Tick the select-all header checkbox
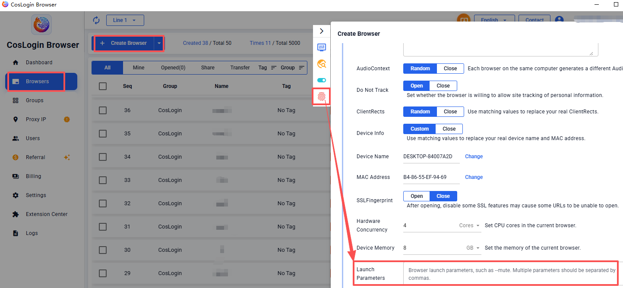The width and height of the screenshot is (623, 288). pos(103,86)
